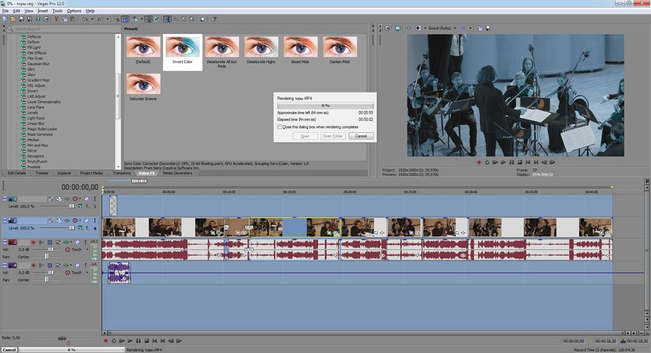Stop playback in timeline transport bar
Screen dimensions: 651x353
pos(146,340)
